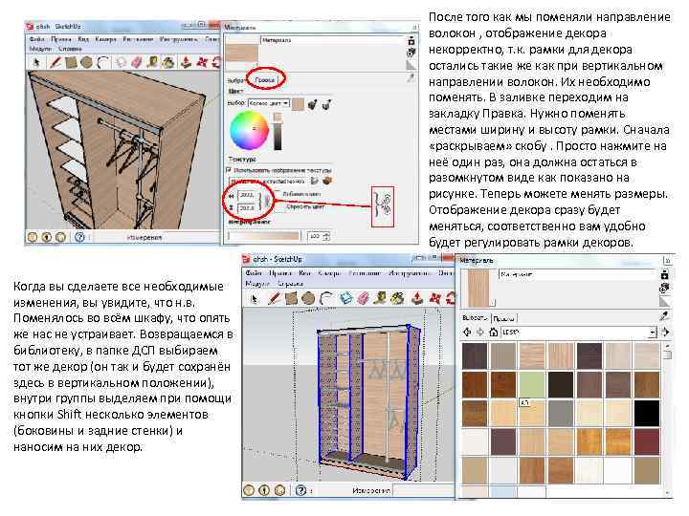Select Arc tool in the blue-outlined wardrobe window

[x=325, y=299]
